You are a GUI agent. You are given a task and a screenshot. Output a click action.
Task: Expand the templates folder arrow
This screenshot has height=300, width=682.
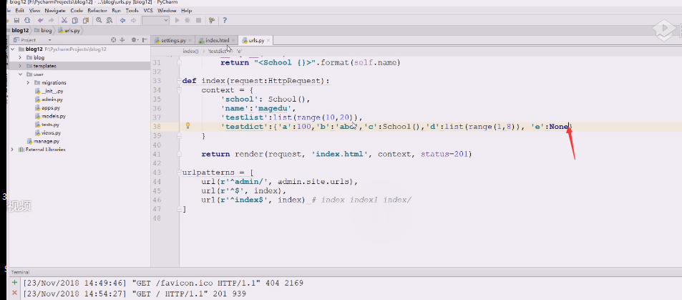point(20,66)
